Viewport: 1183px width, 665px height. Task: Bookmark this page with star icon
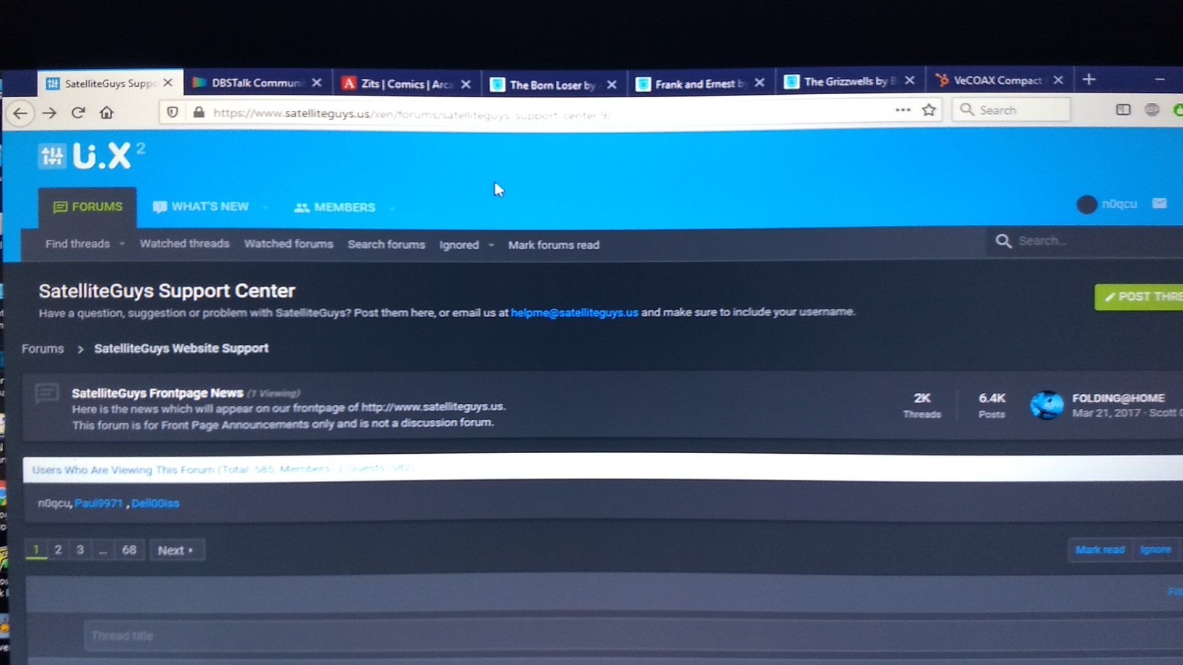(929, 110)
